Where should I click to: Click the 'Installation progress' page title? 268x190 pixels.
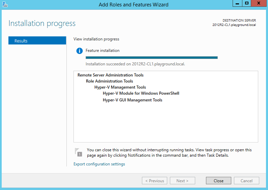tap(42, 23)
